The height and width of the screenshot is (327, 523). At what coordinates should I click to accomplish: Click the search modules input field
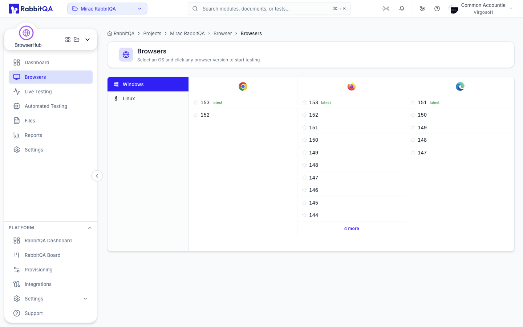click(269, 9)
